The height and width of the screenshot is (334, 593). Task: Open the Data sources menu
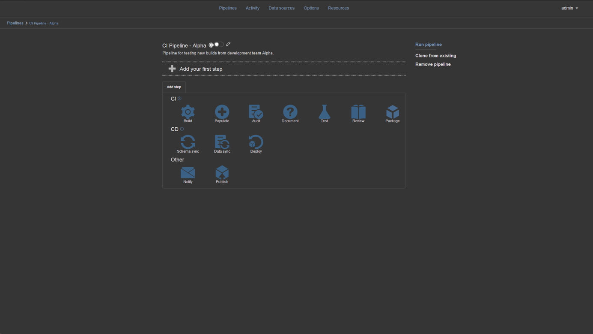click(x=281, y=8)
